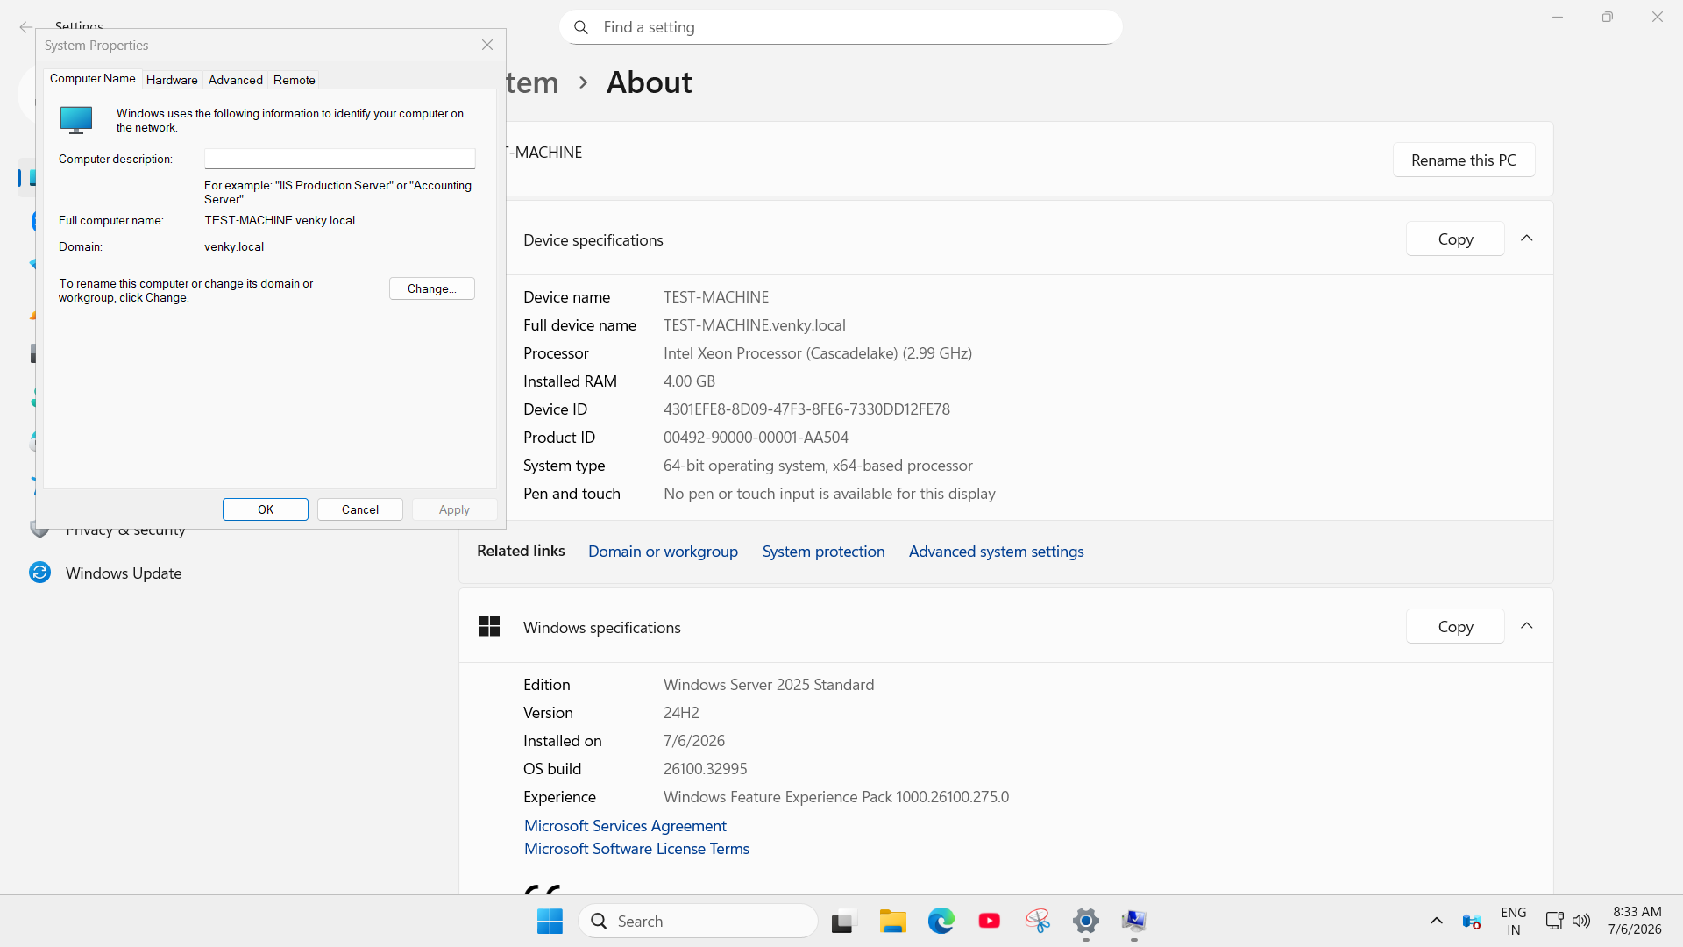Switch to the Advanced tab
The image size is (1683, 947).
pos(235,80)
